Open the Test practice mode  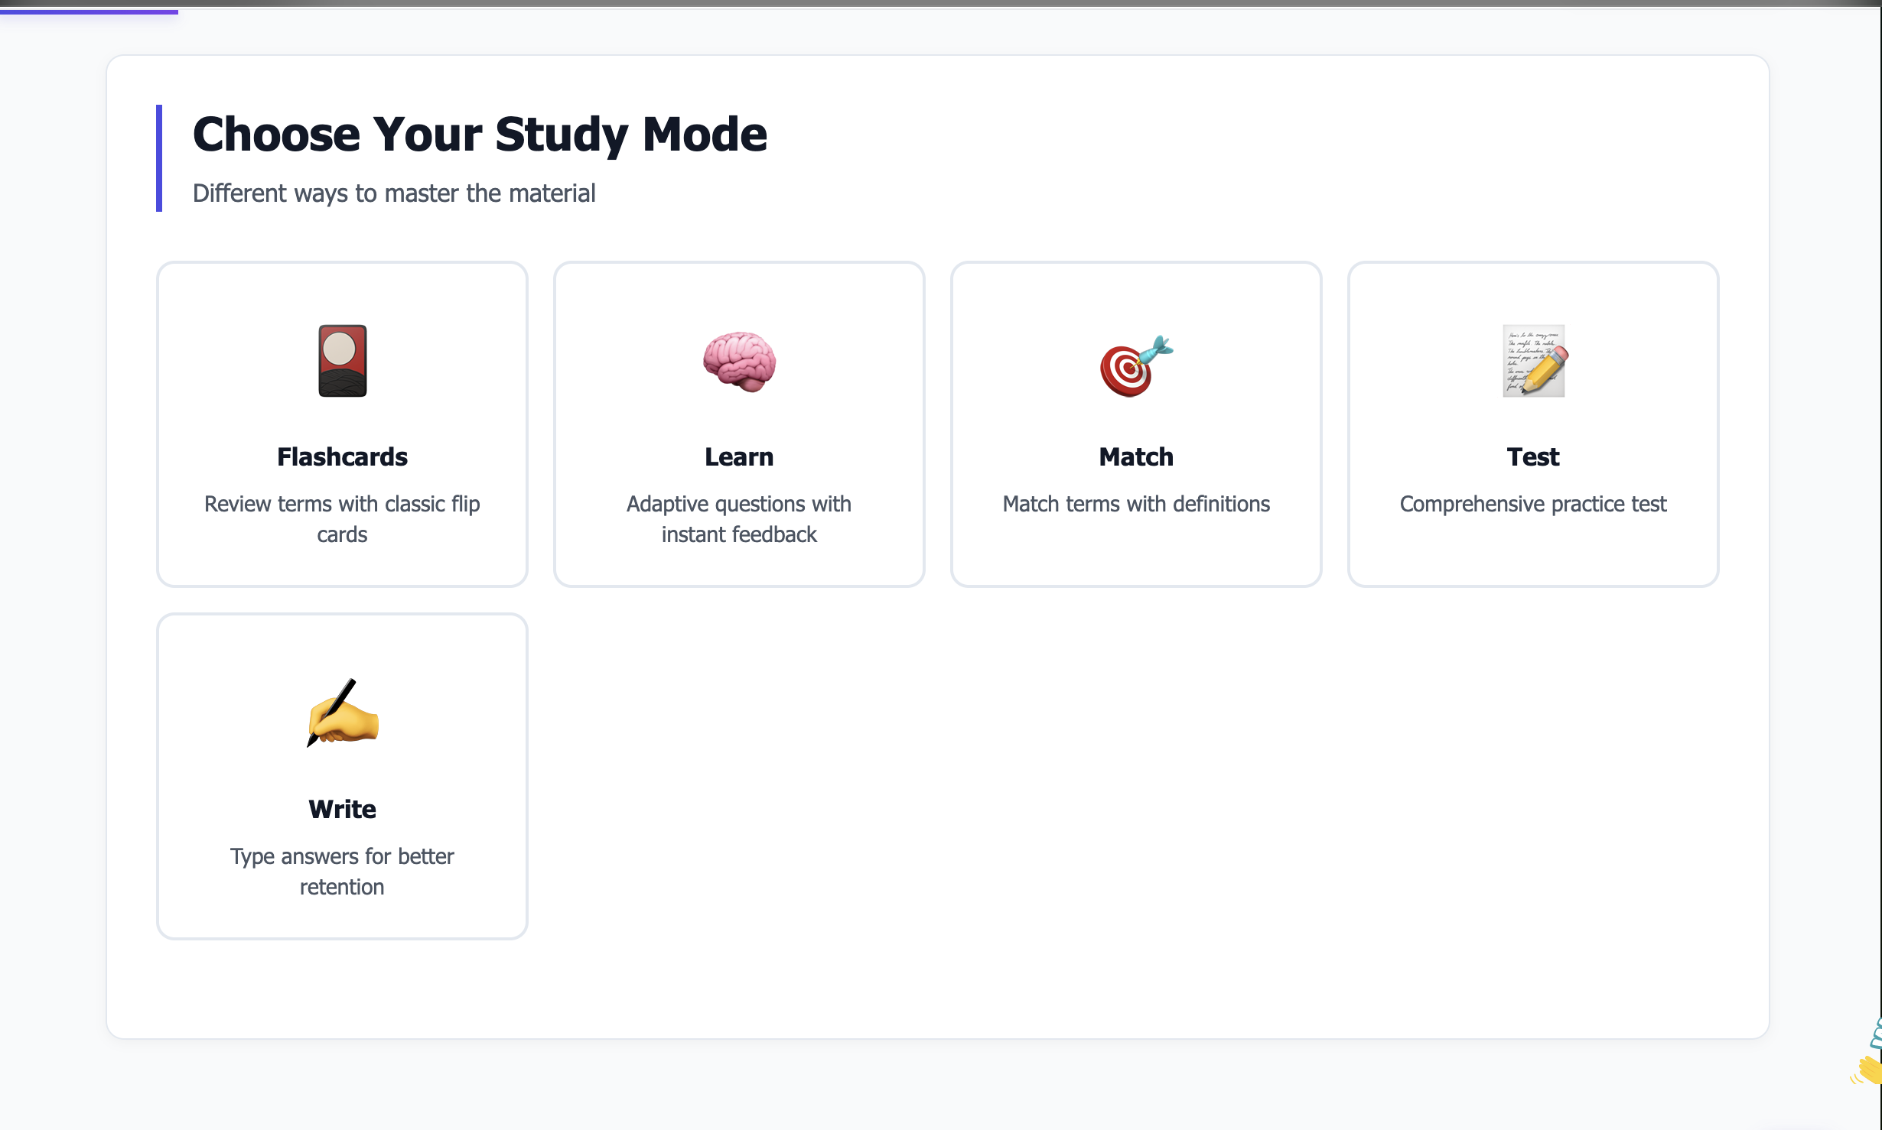point(1532,424)
